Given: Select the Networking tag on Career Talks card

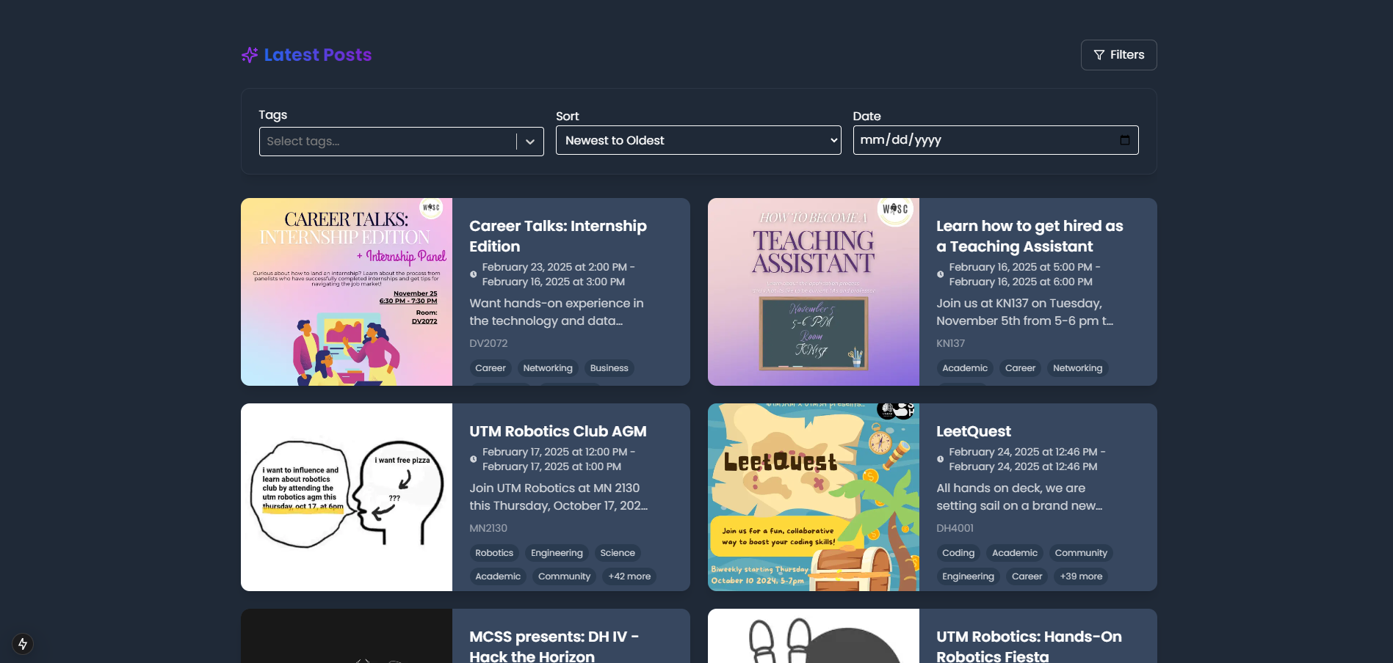Looking at the screenshot, I should point(548,368).
